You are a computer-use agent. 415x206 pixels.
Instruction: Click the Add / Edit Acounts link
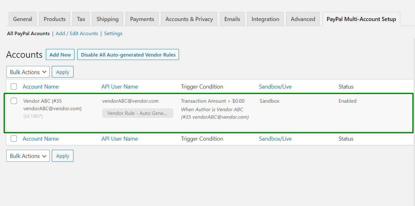77,34
